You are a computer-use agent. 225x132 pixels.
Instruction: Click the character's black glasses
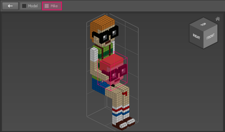[105, 36]
